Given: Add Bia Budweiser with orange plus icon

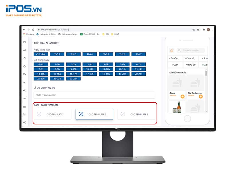Looking at the screenshot, I should (x=201, y=96).
